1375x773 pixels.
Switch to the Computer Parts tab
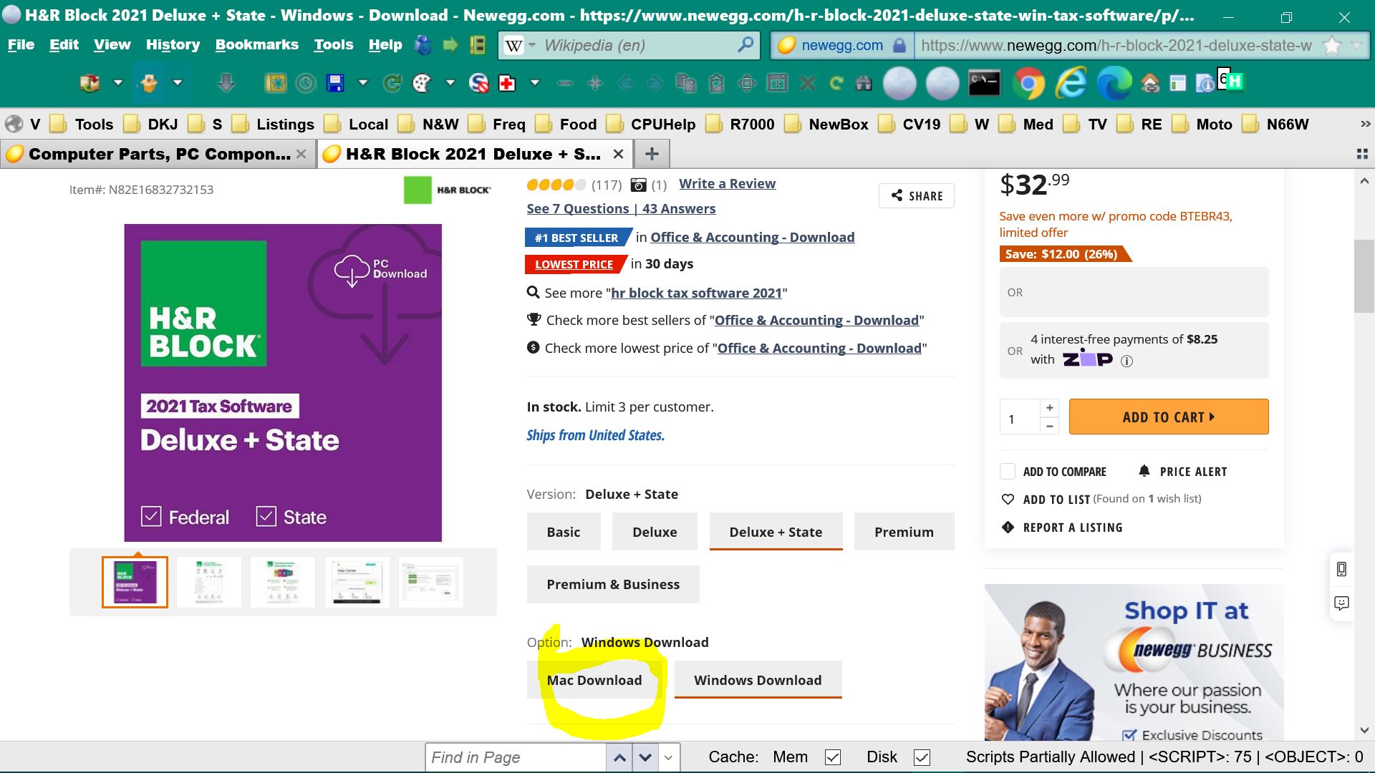coord(158,154)
